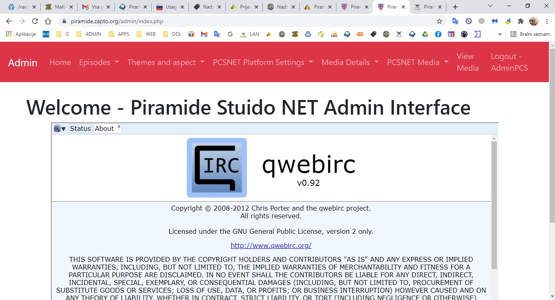This screenshot has height=300, width=555.
Task: Click the Admin brand link
Action: (23, 62)
